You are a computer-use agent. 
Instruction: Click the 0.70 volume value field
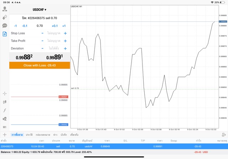tap(40, 26)
